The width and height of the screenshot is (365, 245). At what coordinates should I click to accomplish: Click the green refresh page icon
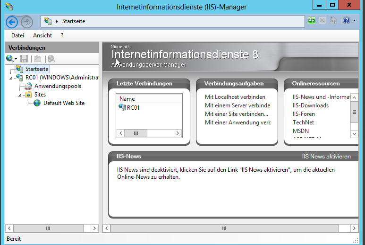pos(312,21)
